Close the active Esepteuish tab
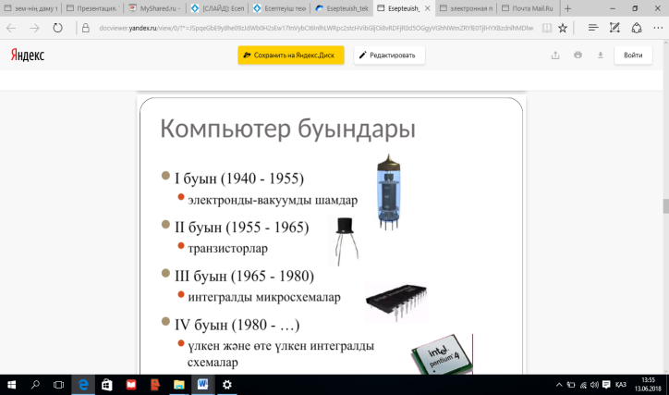Image resolution: width=669 pixels, height=395 pixels. click(x=427, y=8)
